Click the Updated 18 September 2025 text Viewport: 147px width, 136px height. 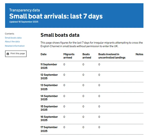tap(24, 22)
